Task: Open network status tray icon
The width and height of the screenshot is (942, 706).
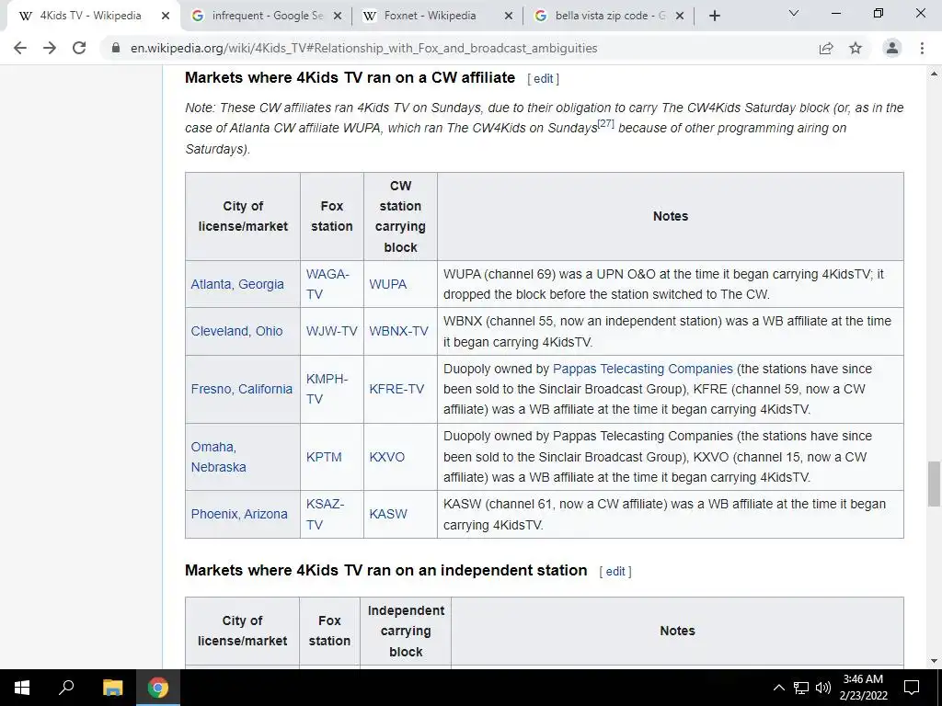Action: [801, 688]
